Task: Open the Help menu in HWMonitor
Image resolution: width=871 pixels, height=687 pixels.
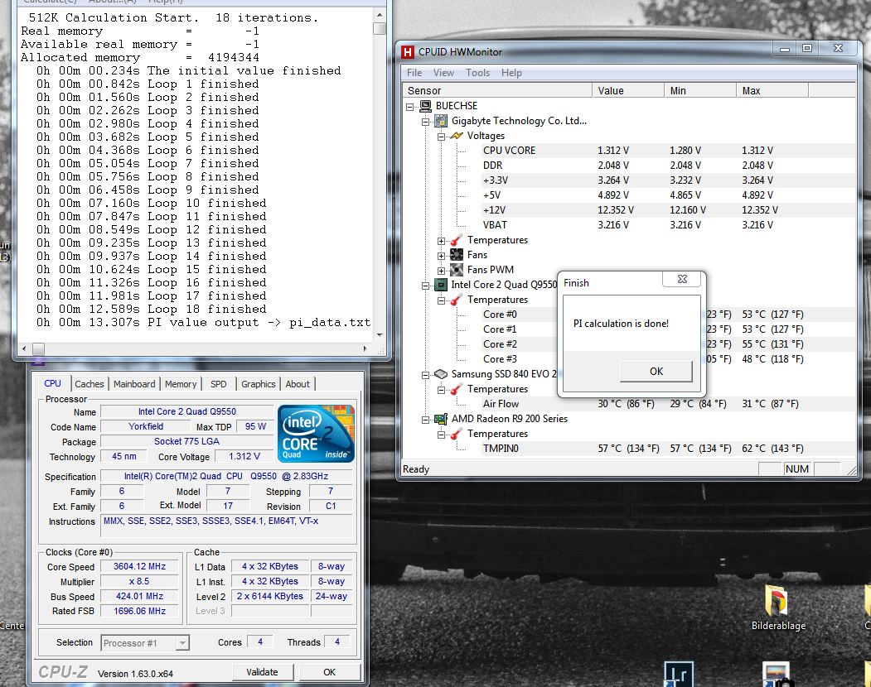Action: (511, 73)
